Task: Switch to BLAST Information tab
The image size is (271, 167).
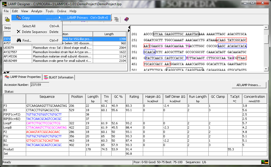Action: pos(58,77)
